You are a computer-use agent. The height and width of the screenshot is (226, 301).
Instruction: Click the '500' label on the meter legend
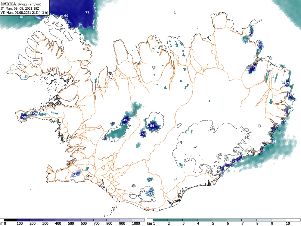[x=71, y=224]
